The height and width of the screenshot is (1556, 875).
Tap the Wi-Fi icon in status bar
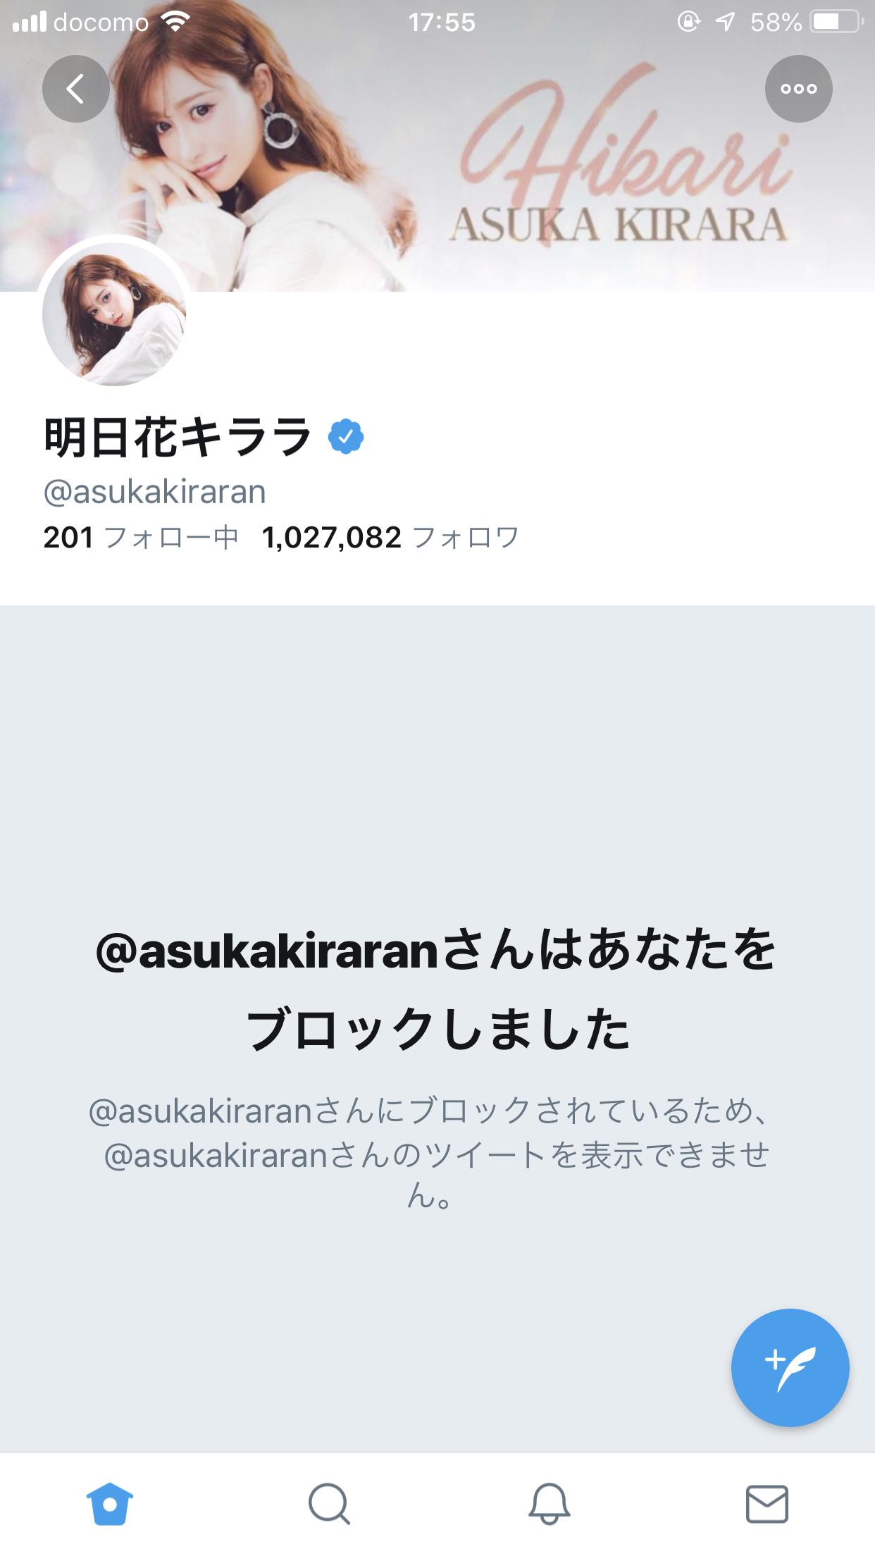[175, 21]
